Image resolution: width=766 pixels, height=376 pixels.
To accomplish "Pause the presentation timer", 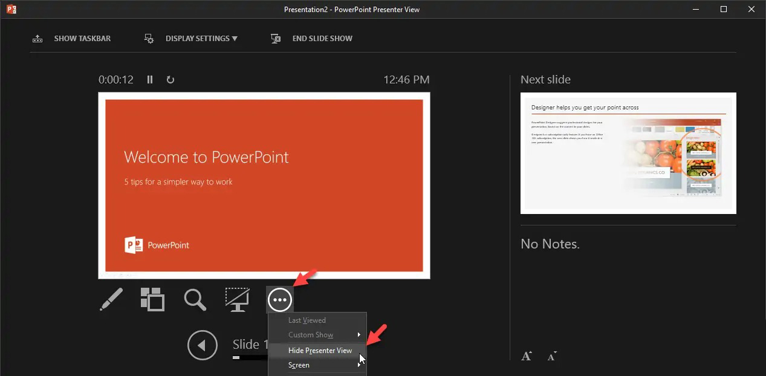I will click(x=150, y=79).
